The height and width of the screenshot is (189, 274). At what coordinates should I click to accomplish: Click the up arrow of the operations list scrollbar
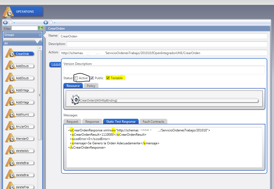[x=40, y=48]
